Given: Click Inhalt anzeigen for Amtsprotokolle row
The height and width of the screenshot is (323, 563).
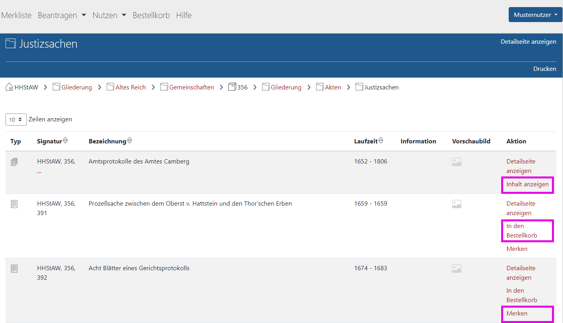Looking at the screenshot, I should coord(528,184).
